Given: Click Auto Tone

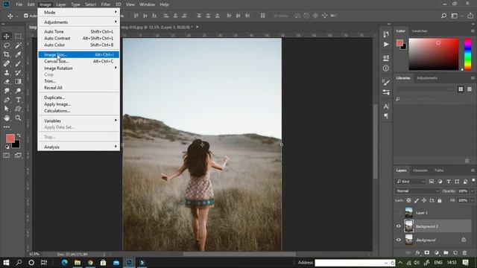Looking at the screenshot, I should click(79, 31).
